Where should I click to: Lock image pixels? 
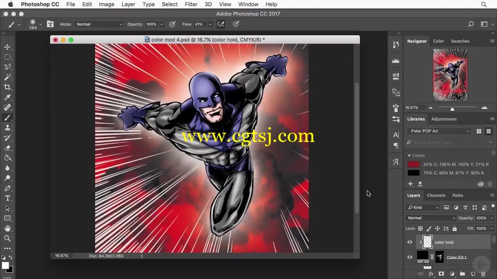(x=429, y=228)
